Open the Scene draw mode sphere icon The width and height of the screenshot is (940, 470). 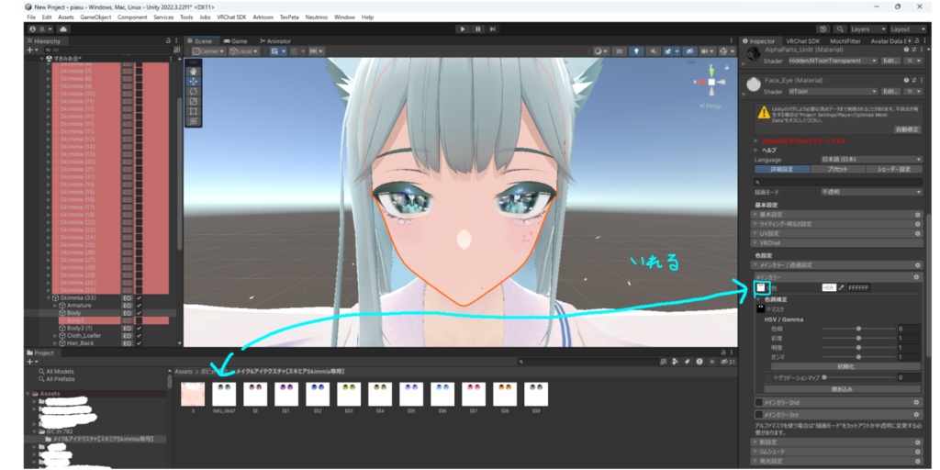[x=600, y=51]
